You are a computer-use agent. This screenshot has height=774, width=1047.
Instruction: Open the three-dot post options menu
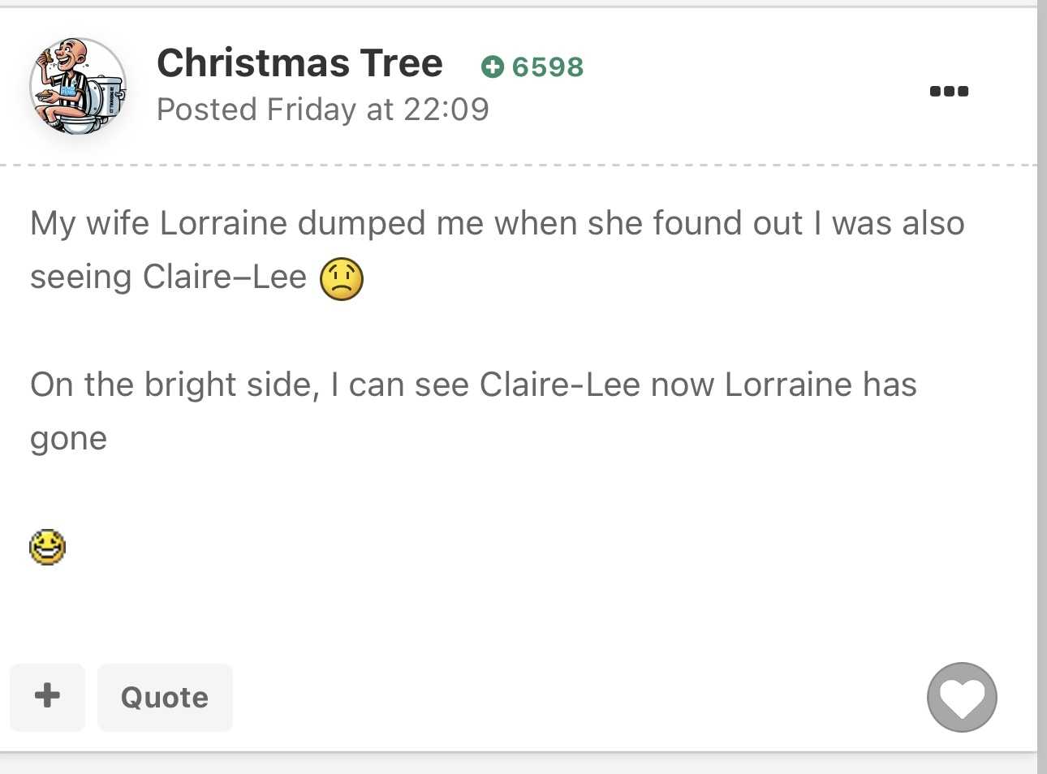[x=949, y=91]
